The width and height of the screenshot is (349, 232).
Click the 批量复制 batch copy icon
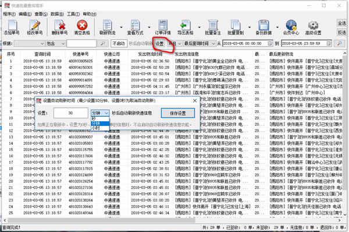[236, 27]
